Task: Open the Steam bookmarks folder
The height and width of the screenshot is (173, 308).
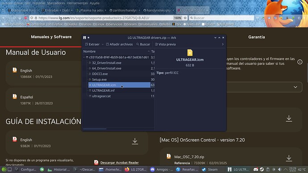Action: [x=130, y=25]
